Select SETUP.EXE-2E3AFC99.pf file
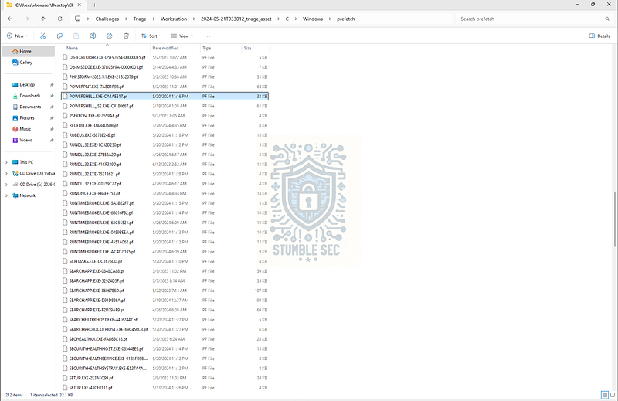This screenshot has width=618, height=401. point(165,378)
